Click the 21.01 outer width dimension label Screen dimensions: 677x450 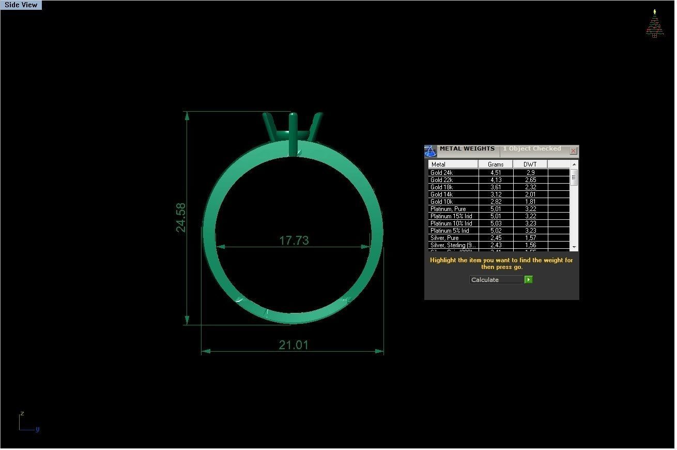[294, 345]
